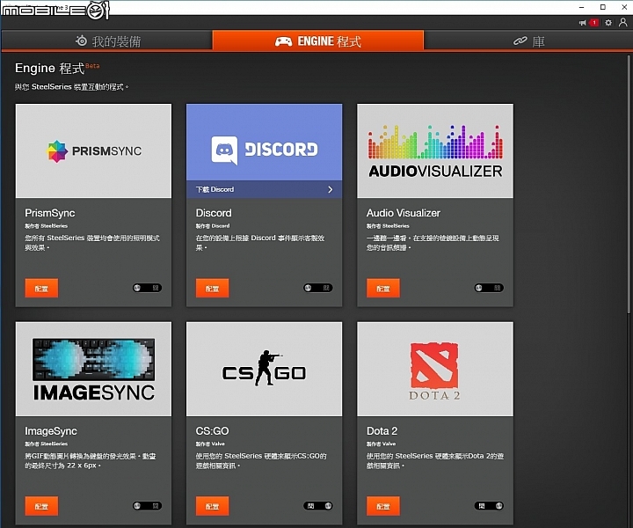This screenshot has width=633, height=528.
Task: Toggle the CS:GO on/off switch
Action: click(318, 506)
